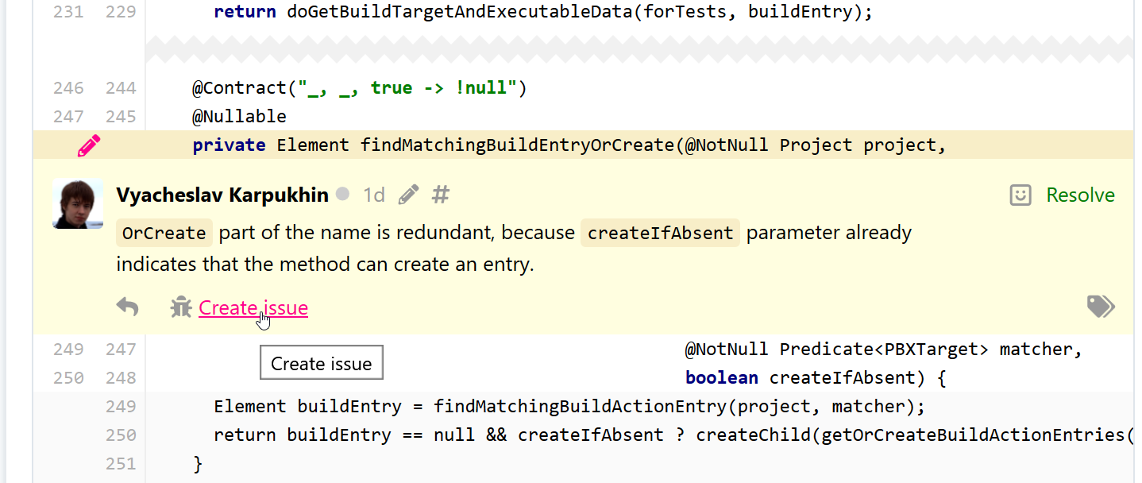Click the bug icon beside Create issue
The height and width of the screenshot is (483, 1142).
(x=181, y=307)
